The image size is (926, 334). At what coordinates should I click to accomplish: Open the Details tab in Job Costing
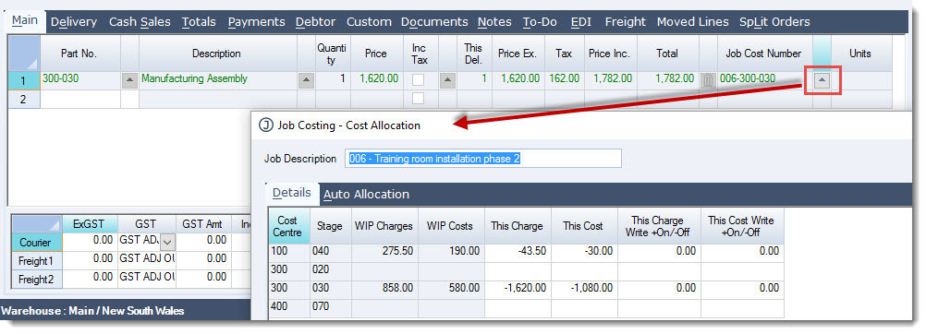click(x=292, y=193)
